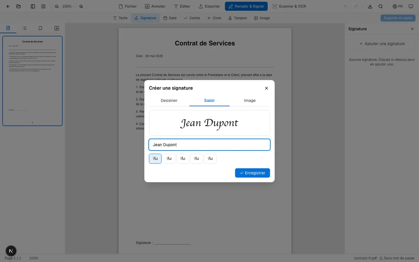Open the 100% zoom level dropdown
419x262 pixels.
(68, 6)
